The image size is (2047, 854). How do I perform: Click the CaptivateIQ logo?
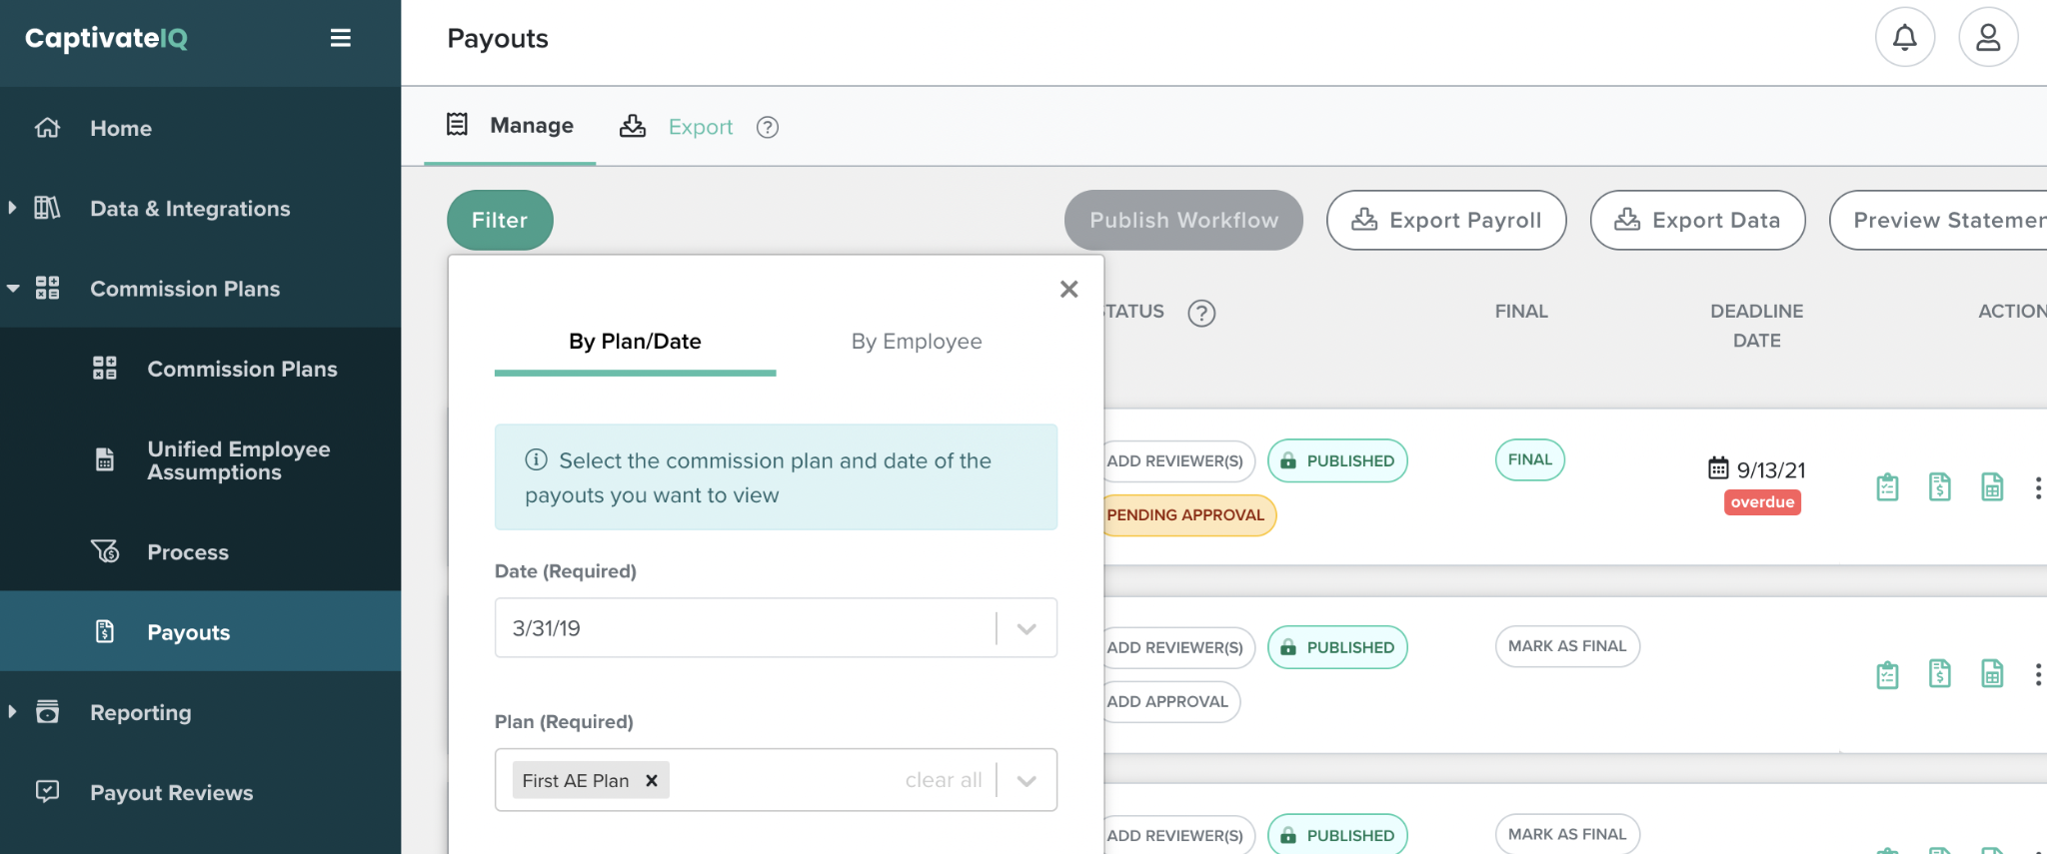click(x=106, y=38)
